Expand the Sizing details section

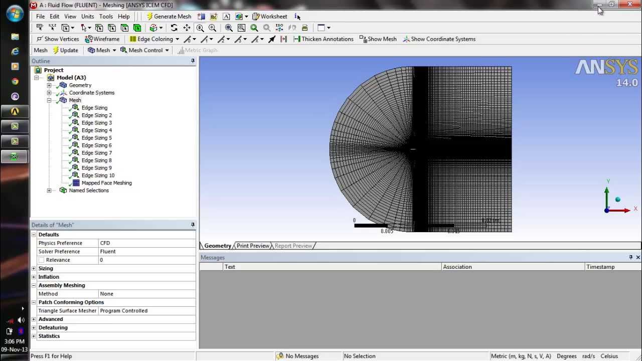pos(34,269)
